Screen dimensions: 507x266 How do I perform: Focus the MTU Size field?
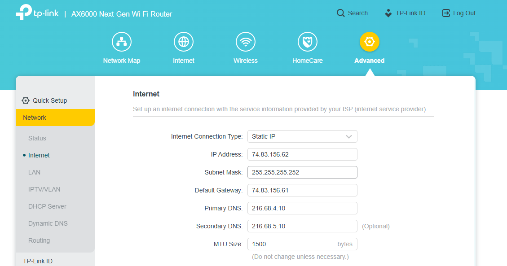point(302,244)
